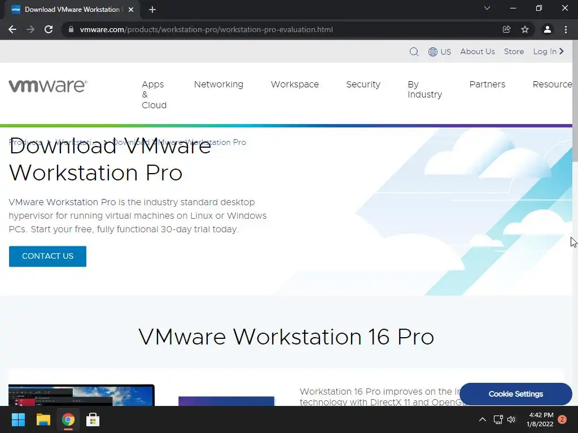Image resolution: width=578 pixels, height=433 pixels.
Task: Click the US region selector text
Action: coord(446,51)
